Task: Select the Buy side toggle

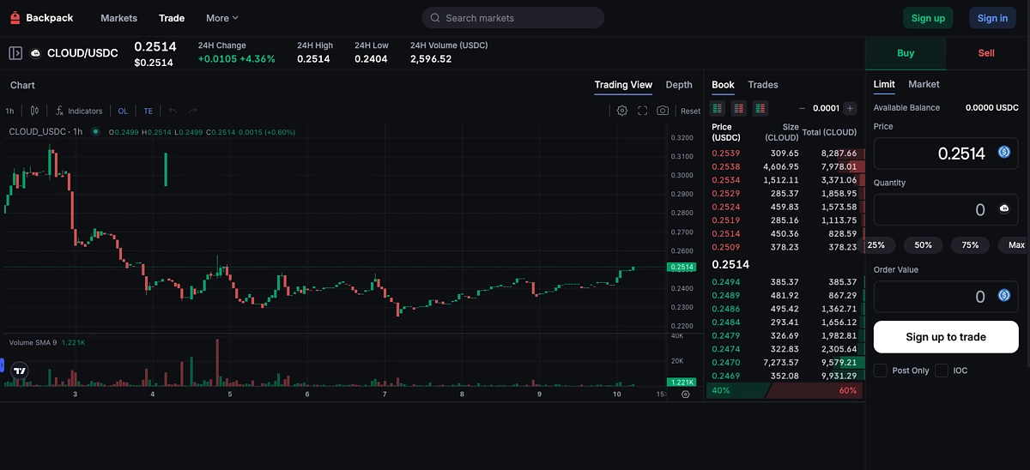Action: 906,53
